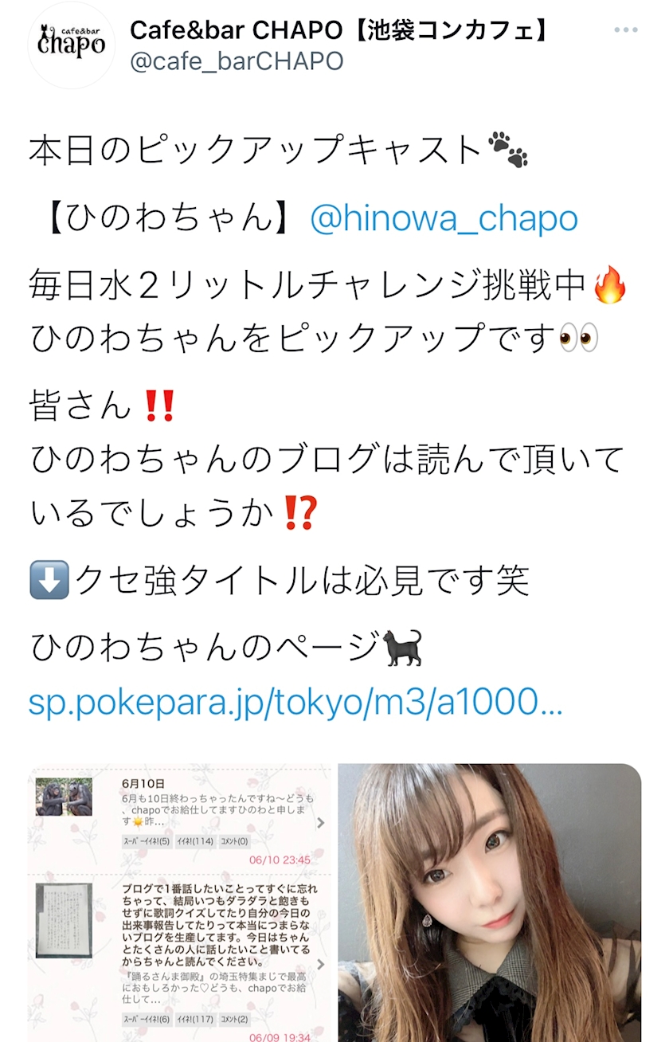Open the chimpanzee thumbnail in the blog list

(x=64, y=797)
